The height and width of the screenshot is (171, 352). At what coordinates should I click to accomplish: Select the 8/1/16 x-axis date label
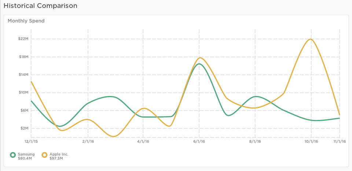click(255, 141)
